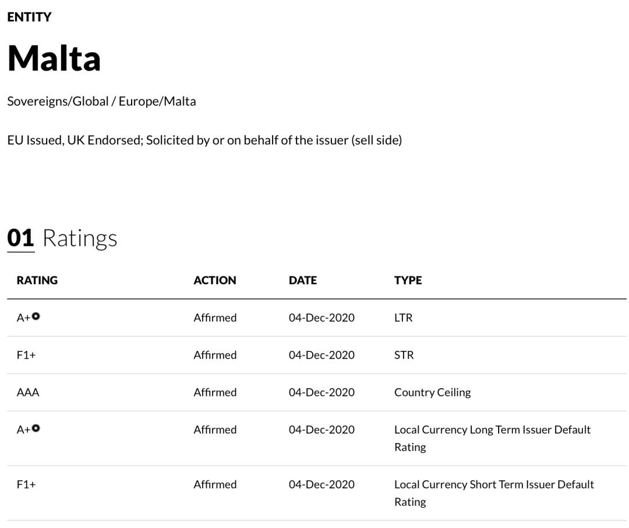This screenshot has height=528, width=629.
Task: Select the TYPE column header
Action: click(408, 280)
